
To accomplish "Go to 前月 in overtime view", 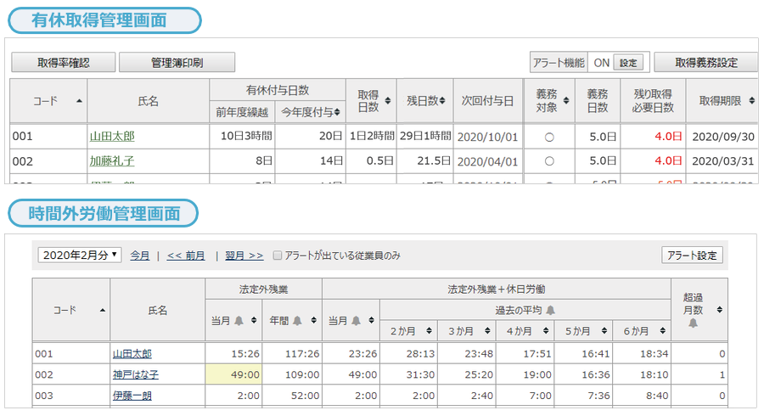I will pos(186,255).
